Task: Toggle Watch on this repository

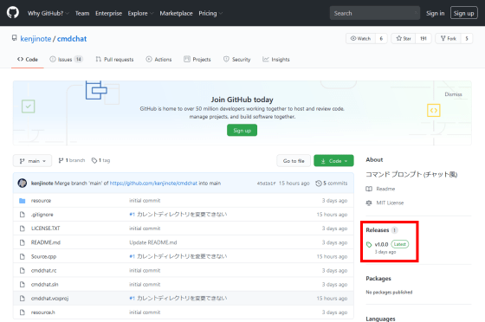Action: click(360, 39)
